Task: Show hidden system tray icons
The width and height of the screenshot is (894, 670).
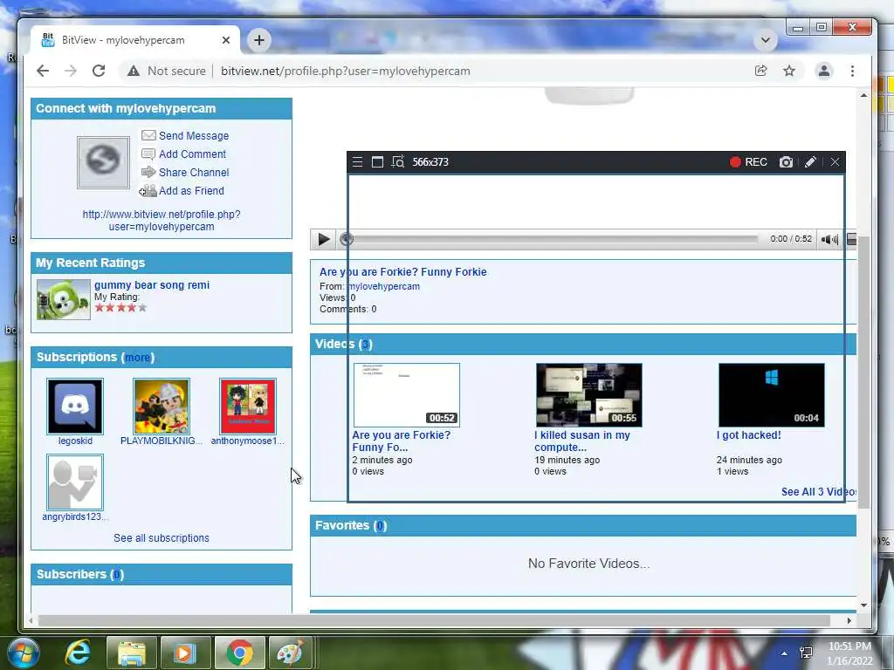Action: click(x=784, y=653)
